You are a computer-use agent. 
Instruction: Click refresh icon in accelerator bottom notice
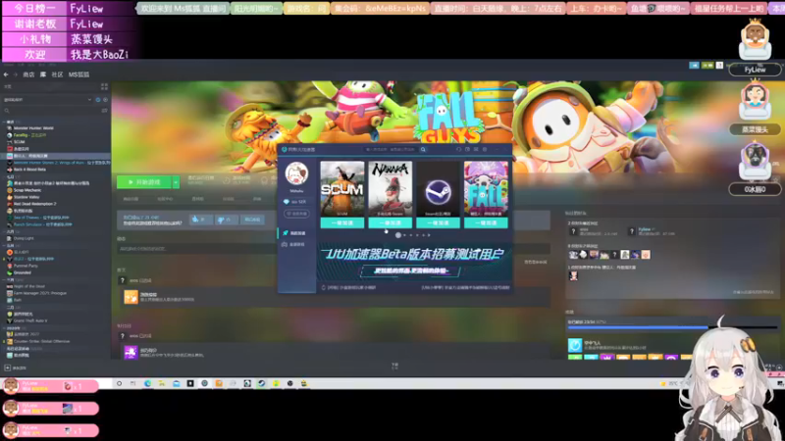pyautogui.click(x=324, y=287)
